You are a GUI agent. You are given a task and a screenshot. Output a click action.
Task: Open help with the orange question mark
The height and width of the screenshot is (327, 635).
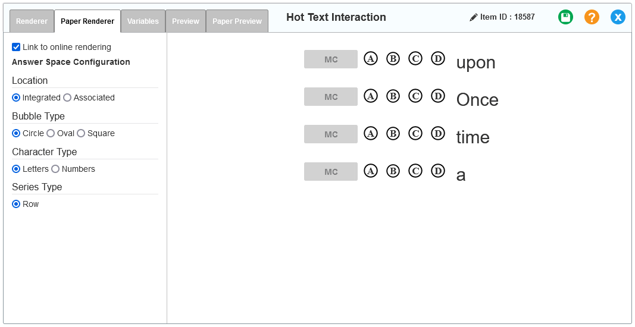click(592, 17)
